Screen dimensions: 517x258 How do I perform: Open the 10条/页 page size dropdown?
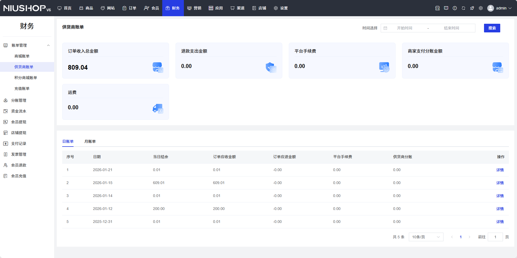click(x=426, y=237)
